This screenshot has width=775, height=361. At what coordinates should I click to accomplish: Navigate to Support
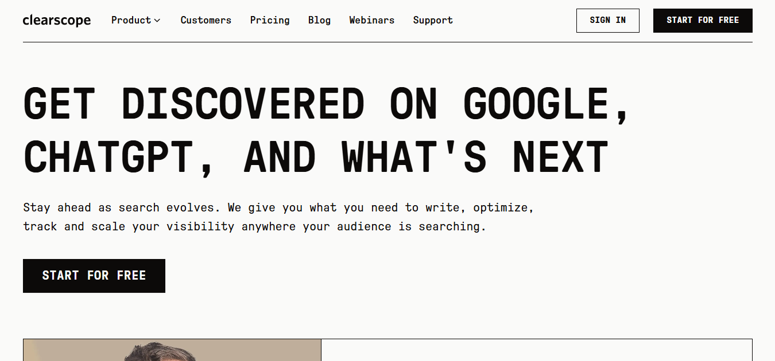pos(433,20)
